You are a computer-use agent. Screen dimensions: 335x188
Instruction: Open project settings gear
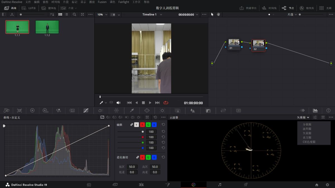pyautogui.click(x=327, y=185)
